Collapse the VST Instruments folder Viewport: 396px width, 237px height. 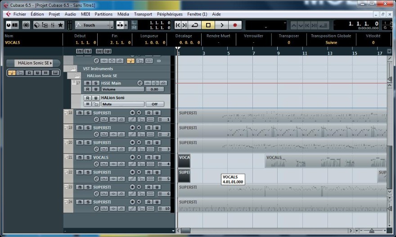[x=73, y=68]
